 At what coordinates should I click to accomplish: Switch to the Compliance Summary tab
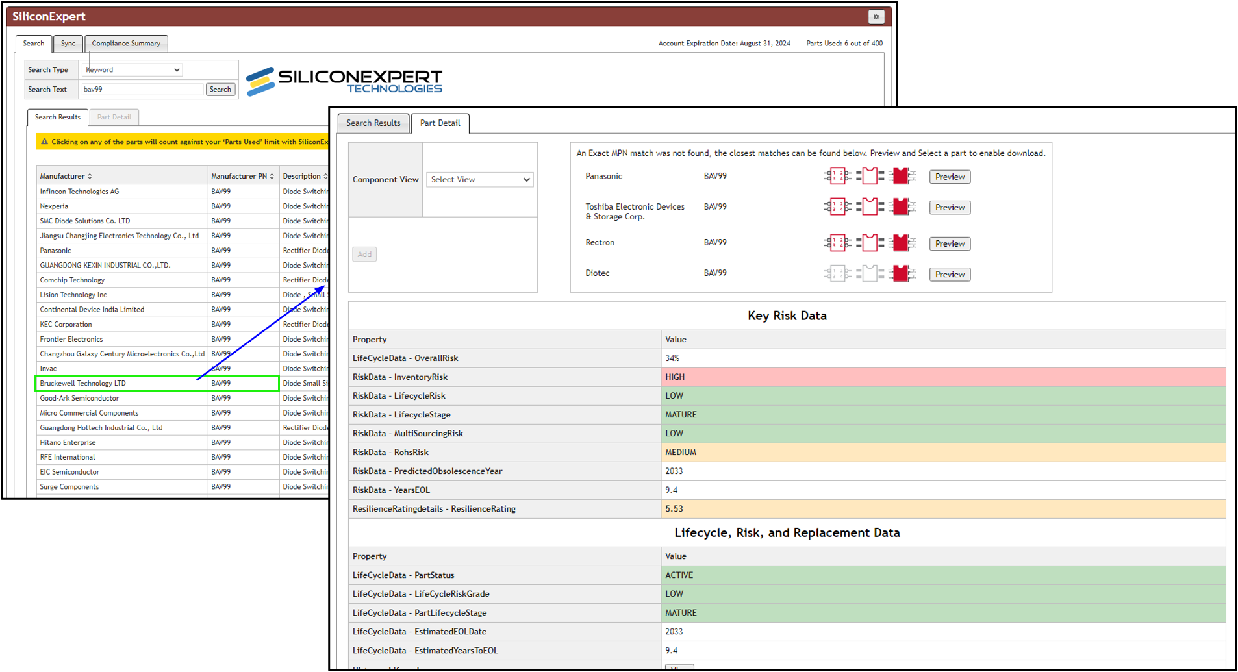126,43
